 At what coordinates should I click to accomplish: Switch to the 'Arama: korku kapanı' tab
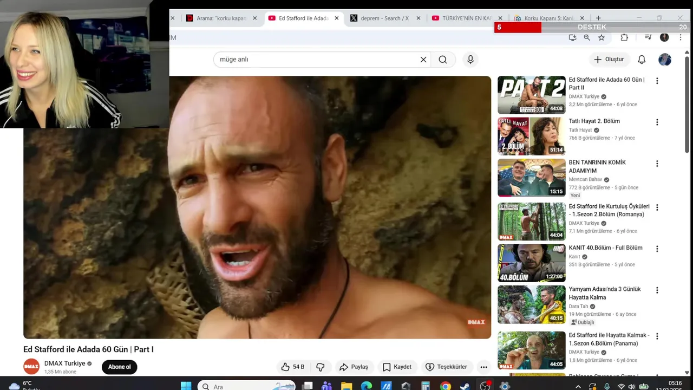pos(221,18)
